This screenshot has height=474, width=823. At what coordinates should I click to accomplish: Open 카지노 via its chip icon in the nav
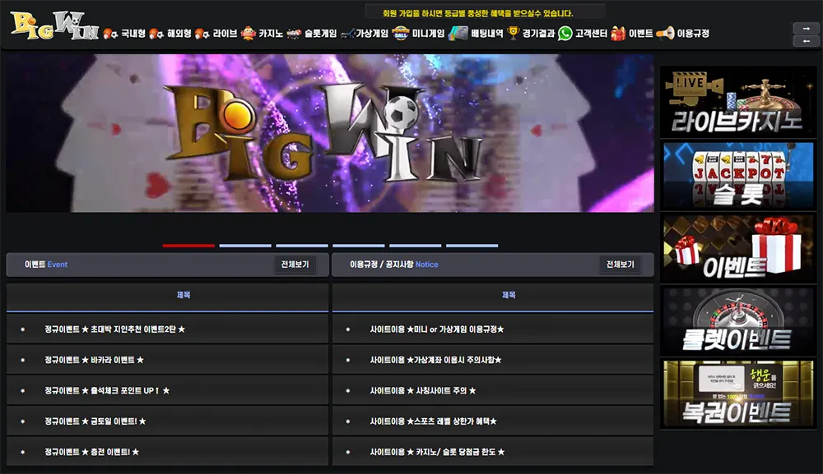click(249, 33)
